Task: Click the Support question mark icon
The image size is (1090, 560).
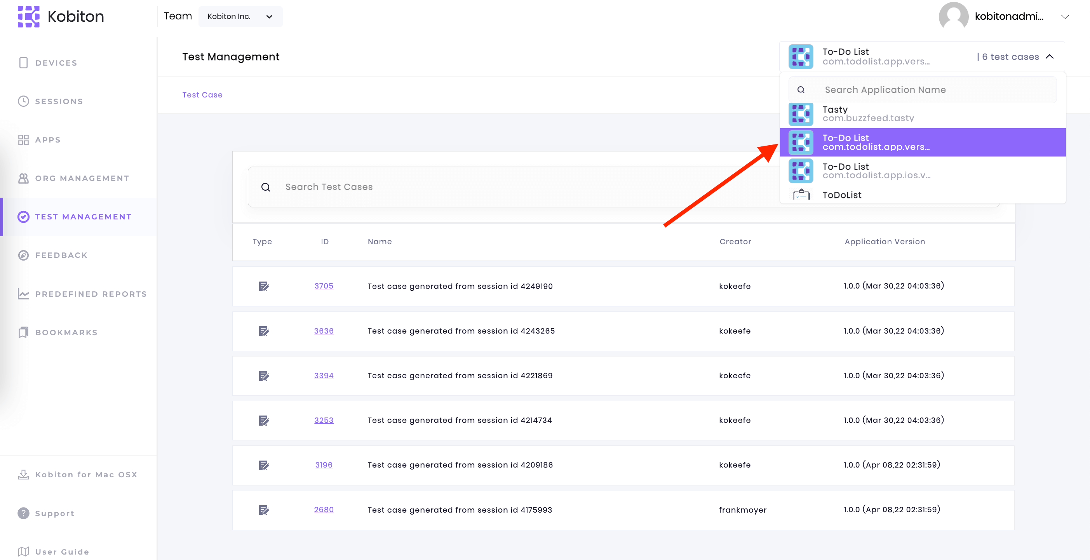Action: point(23,513)
